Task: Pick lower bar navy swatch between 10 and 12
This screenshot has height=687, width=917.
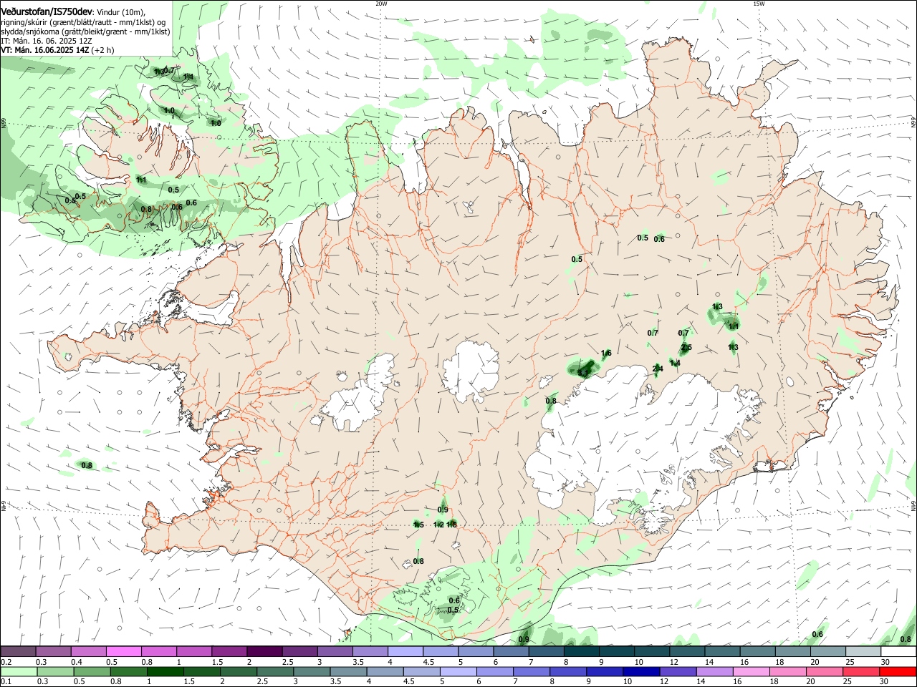Action: tap(642, 671)
